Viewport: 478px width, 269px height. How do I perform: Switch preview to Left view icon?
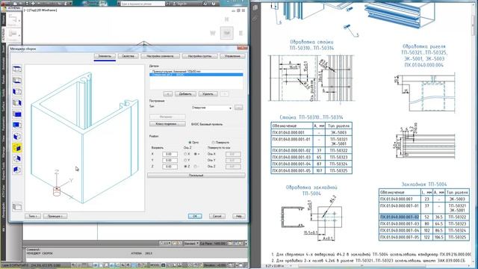(17, 91)
